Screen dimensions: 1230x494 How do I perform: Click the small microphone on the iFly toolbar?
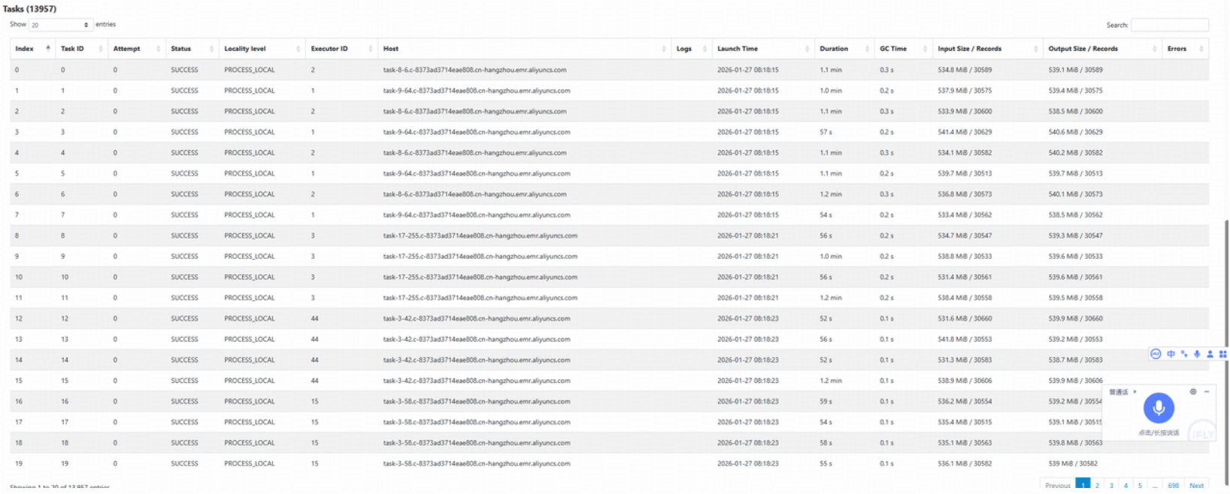click(1197, 354)
